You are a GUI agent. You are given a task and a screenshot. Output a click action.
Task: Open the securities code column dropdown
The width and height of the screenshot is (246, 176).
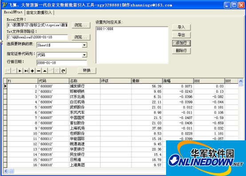pos(84,55)
